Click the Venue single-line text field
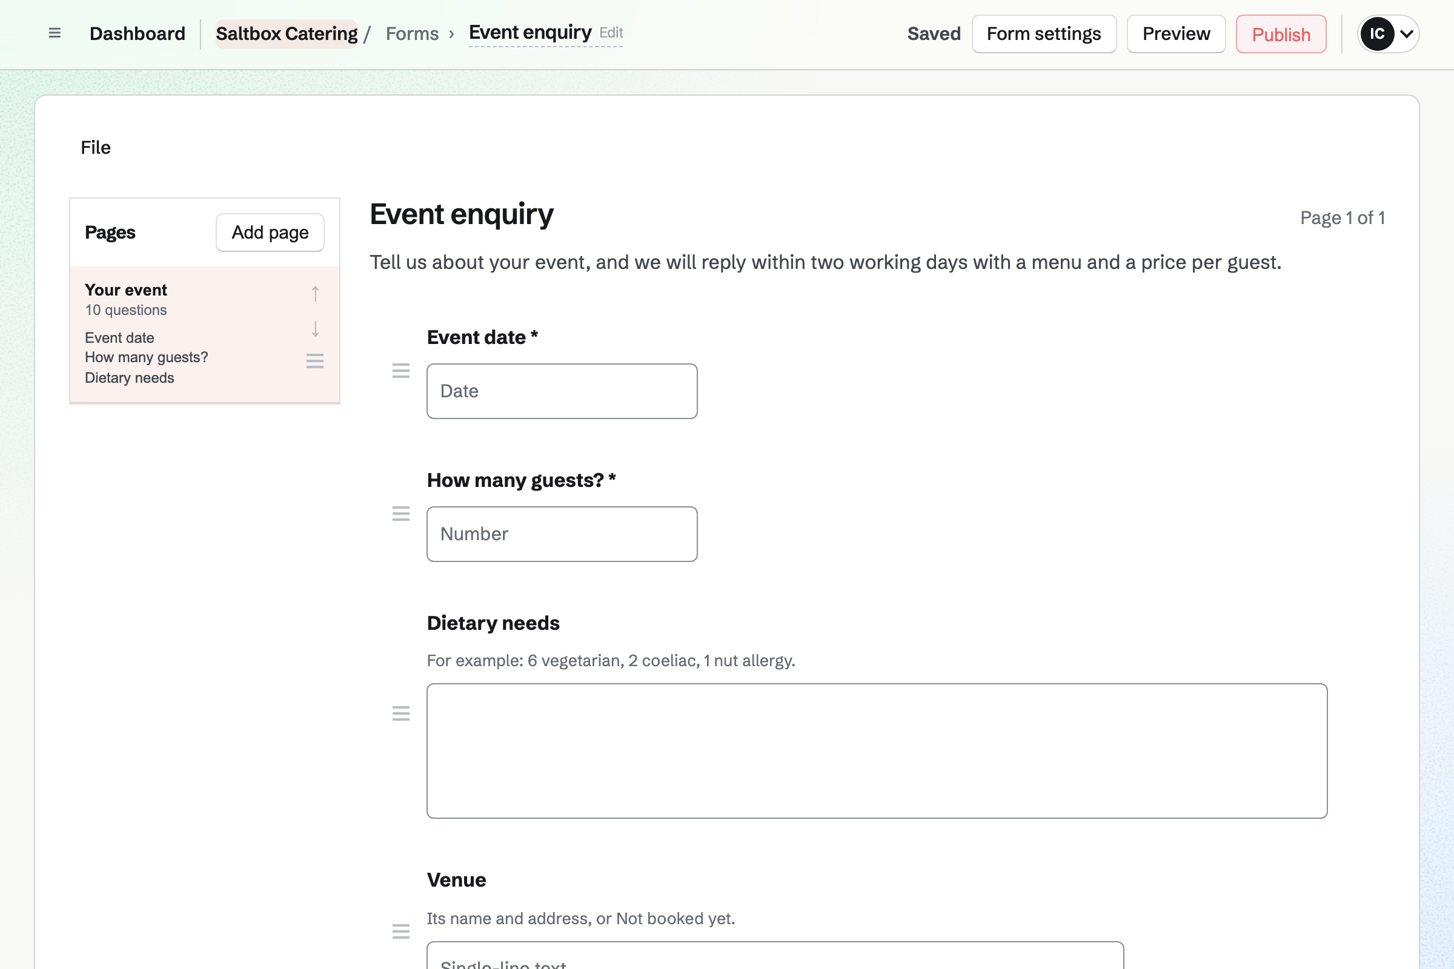This screenshot has height=969, width=1454. point(775,956)
